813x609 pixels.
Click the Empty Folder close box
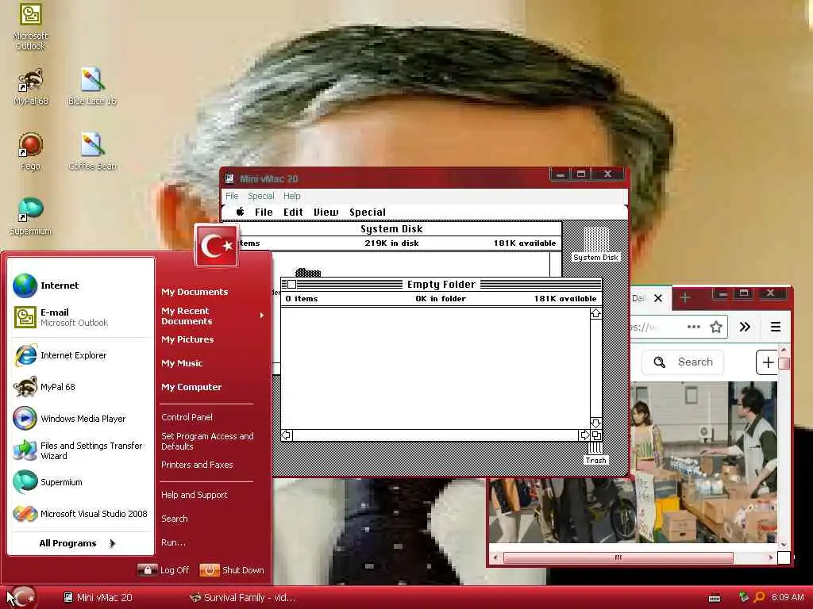(x=292, y=285)
